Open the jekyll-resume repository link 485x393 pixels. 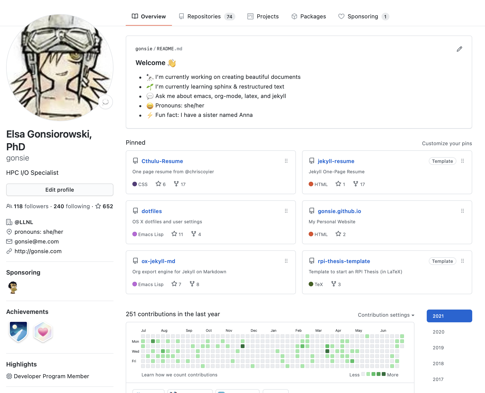click(x=336, y=161)
